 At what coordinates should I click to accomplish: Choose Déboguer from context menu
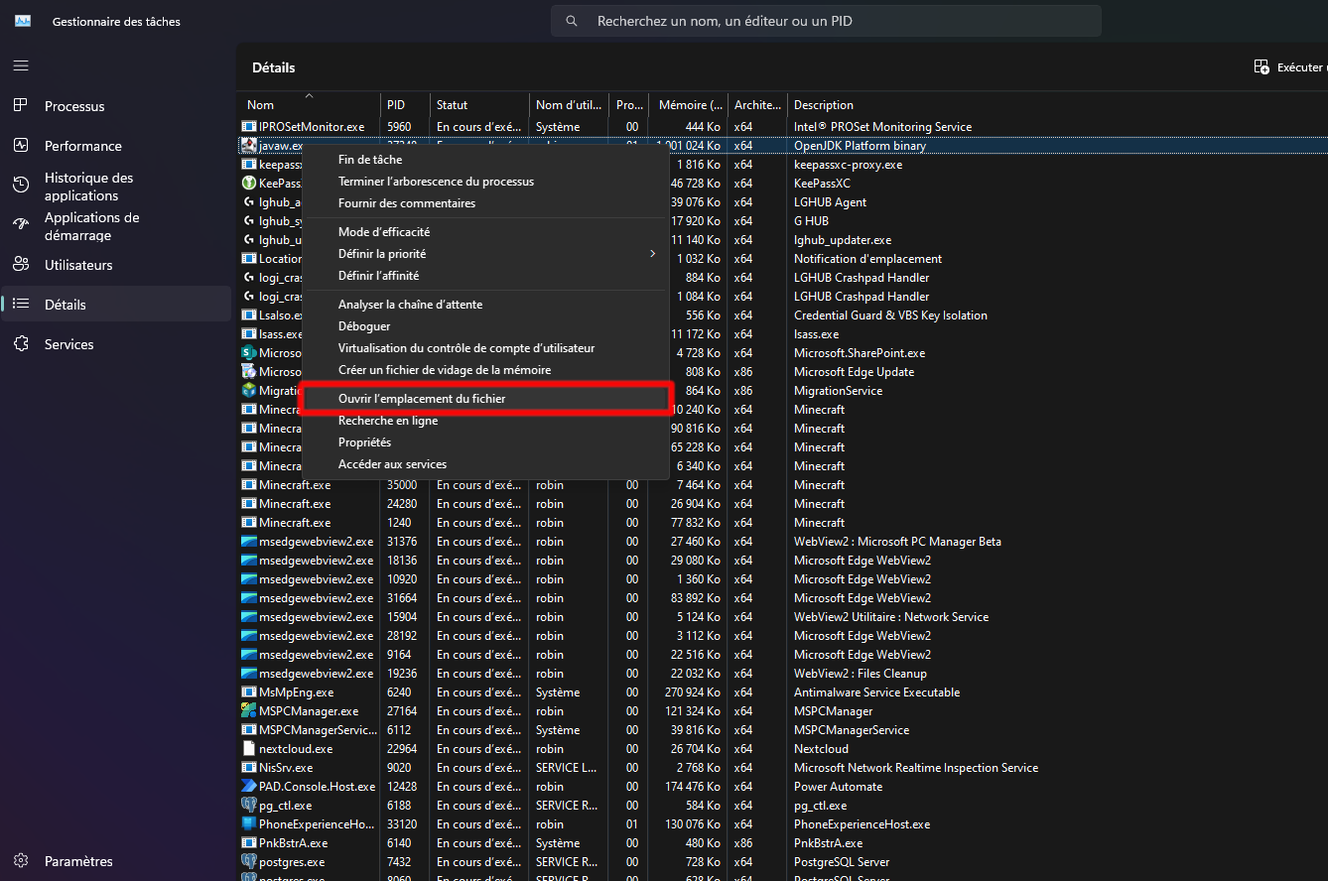click(485, 326)
